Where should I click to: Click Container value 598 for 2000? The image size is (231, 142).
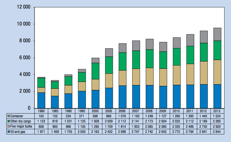(95, 116)
